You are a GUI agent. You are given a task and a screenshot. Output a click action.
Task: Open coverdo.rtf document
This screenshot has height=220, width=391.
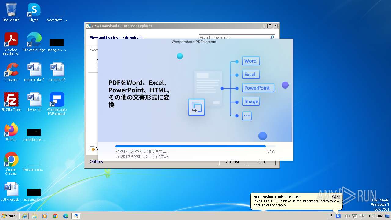pyautogui.click(x=57, y=72)
